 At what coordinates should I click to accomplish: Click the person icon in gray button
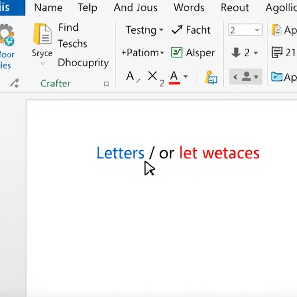pyautogui.click(x=247, y=77)
